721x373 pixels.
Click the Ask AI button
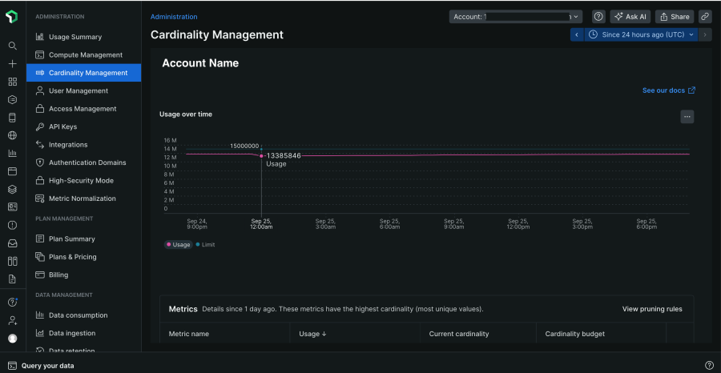630,16
